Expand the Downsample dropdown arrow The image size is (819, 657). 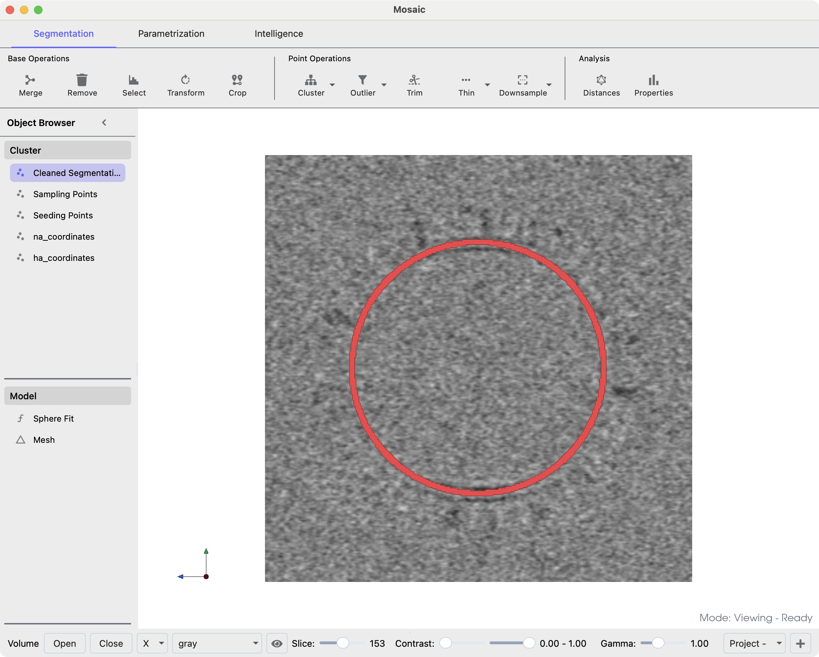[548, 85]
